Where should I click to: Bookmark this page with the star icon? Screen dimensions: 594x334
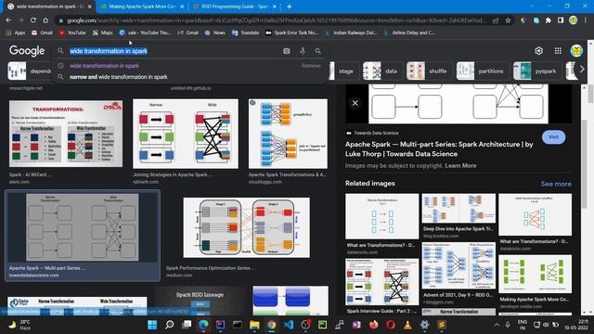coord(508,20)
